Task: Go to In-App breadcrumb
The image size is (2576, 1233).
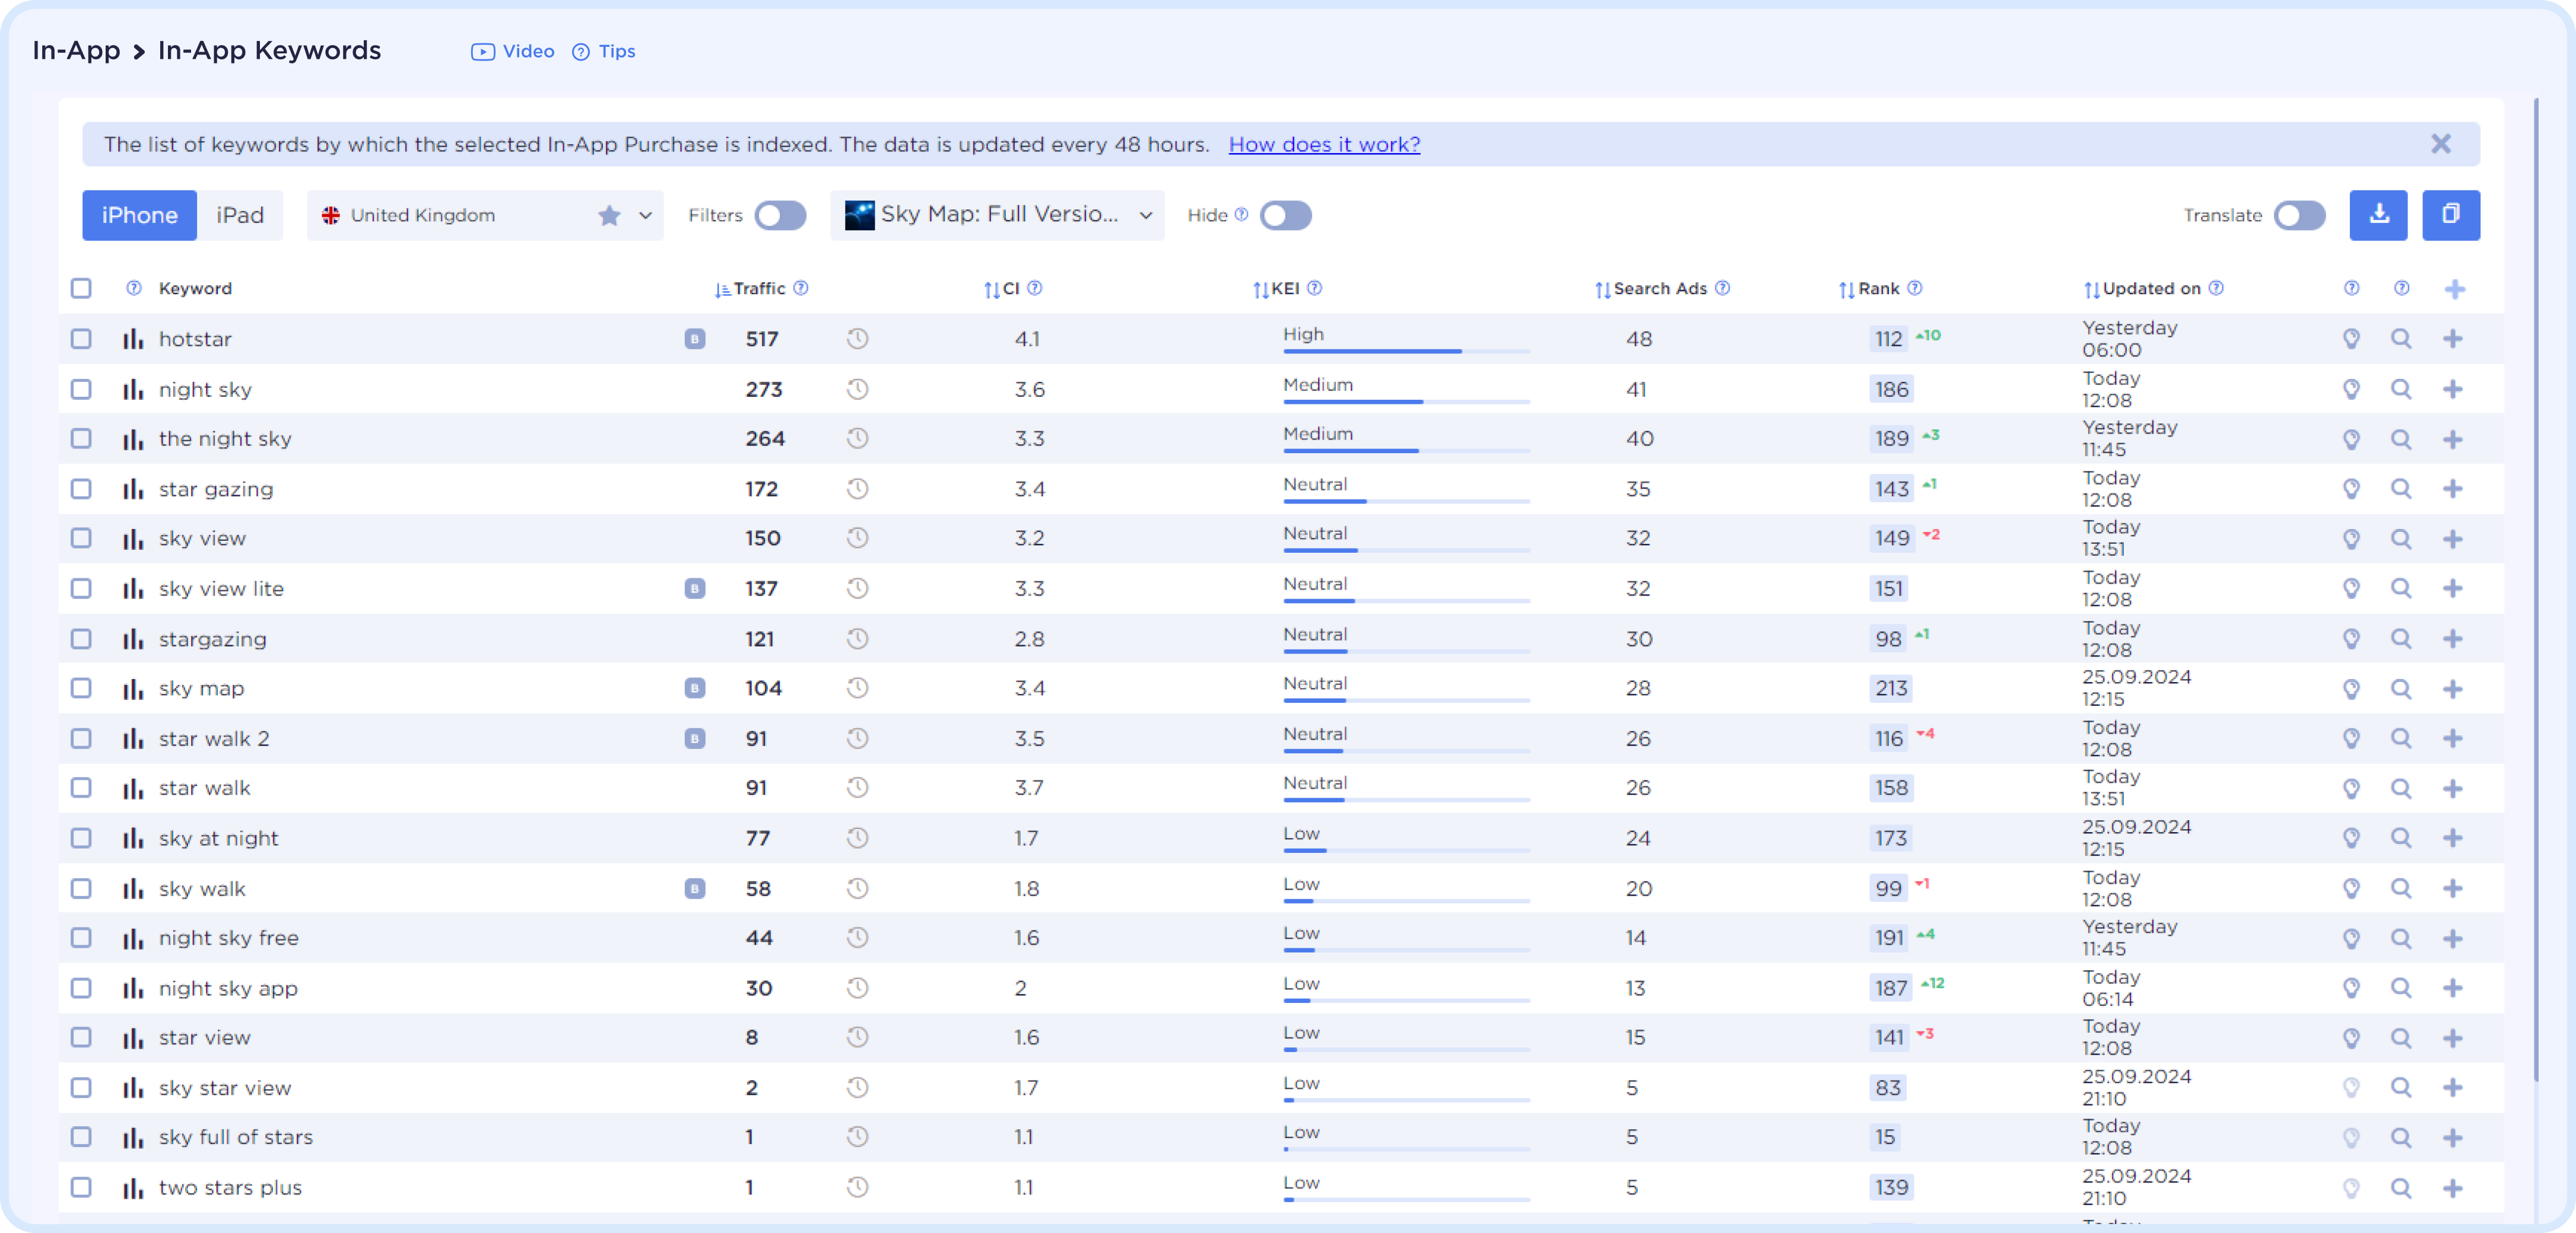Action: click(x=76, y=50)
